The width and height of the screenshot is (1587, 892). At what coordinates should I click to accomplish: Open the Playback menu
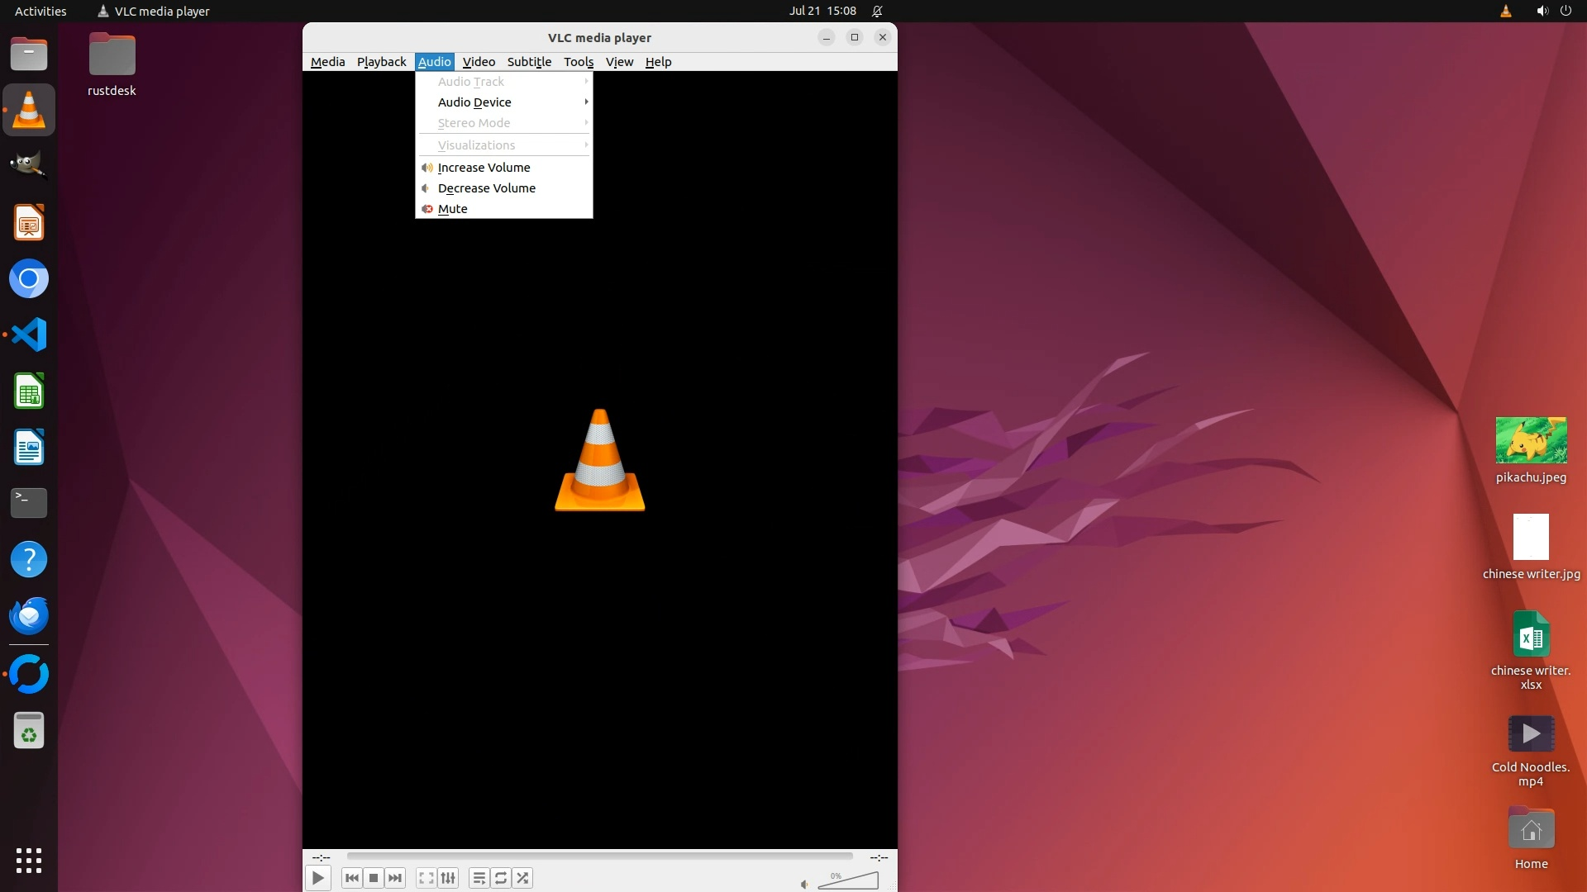[x=381, y=62]
